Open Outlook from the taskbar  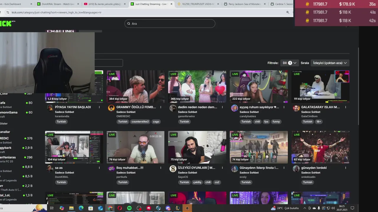[x=100, y=208]
